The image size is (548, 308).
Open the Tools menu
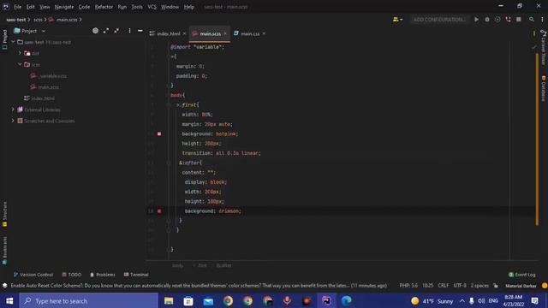(137, 7)
